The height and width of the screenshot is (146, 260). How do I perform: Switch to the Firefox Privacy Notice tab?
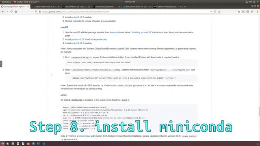click(x=167, y=6)
